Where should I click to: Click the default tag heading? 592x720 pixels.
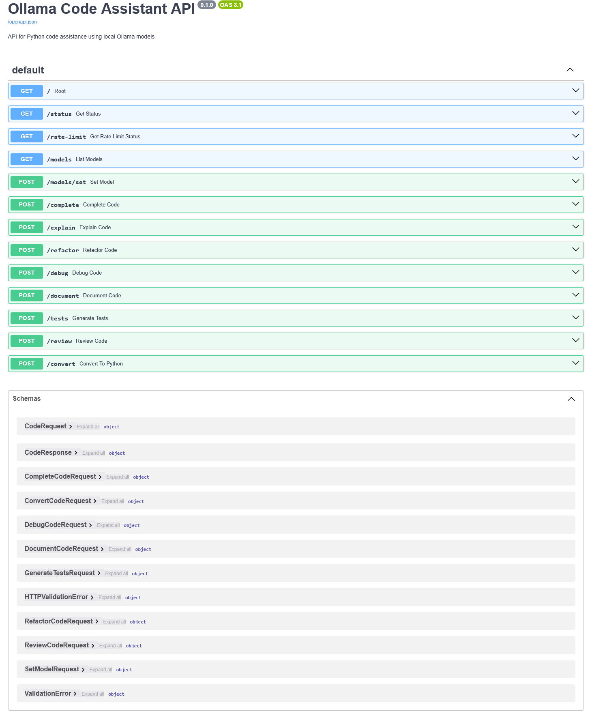(28, 70)
